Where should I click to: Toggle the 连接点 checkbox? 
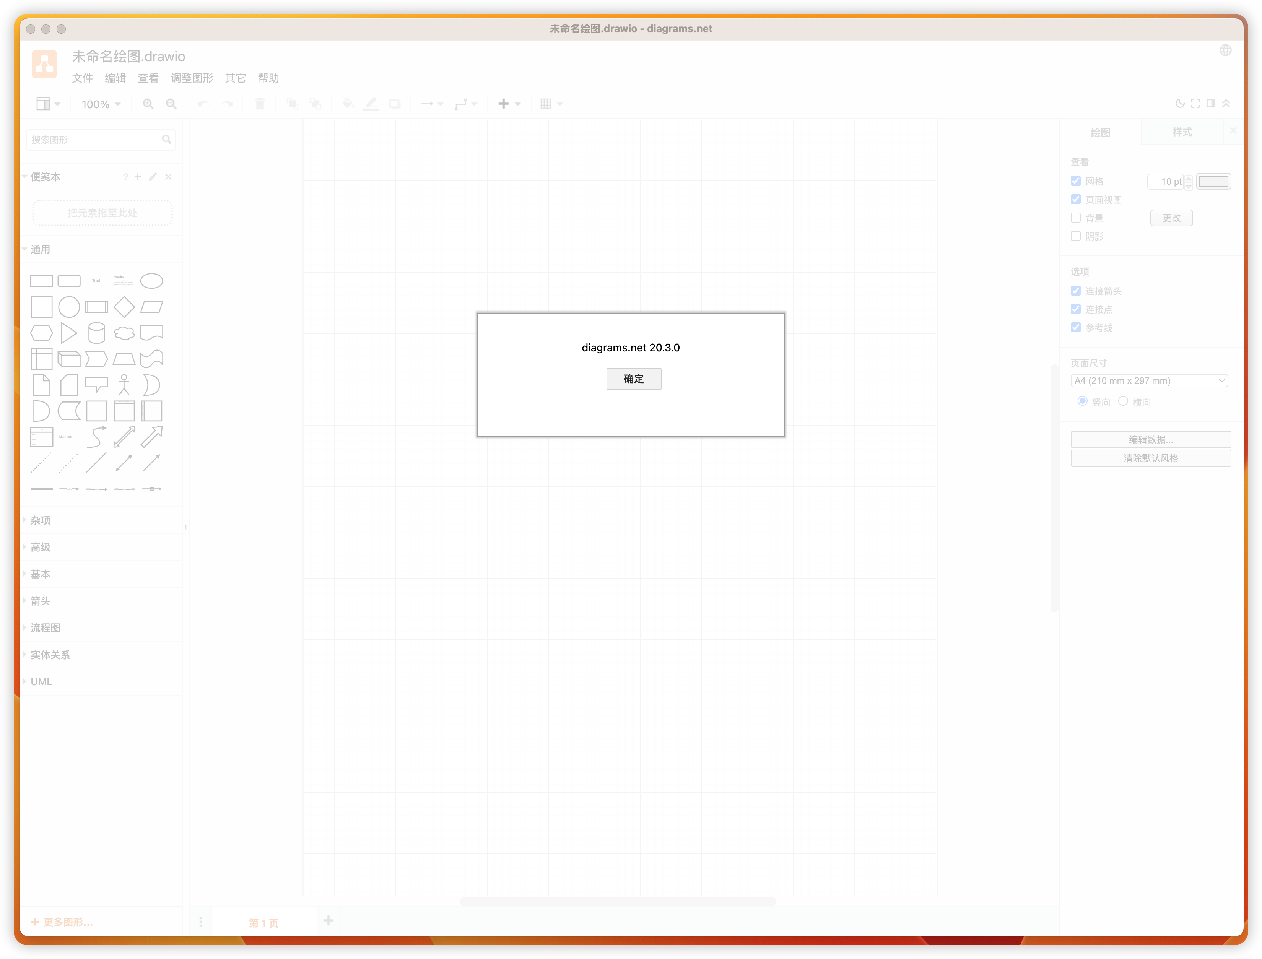1075,309
